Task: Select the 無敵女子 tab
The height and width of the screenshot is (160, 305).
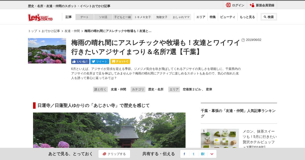Action: 162,17
